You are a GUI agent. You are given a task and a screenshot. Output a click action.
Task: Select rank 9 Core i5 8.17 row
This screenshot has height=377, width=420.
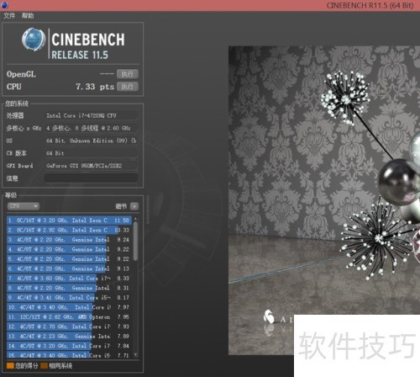coord(69,298)
